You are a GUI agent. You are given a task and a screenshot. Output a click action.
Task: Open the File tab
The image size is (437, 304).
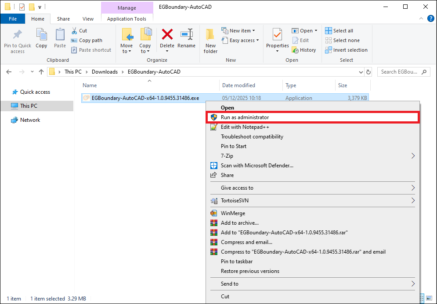[13, 19]
